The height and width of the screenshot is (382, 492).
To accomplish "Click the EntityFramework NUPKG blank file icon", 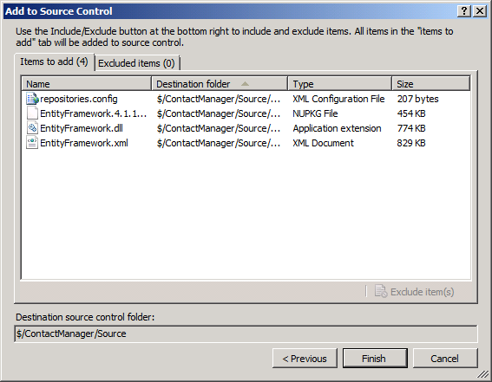I will point(32,113).
